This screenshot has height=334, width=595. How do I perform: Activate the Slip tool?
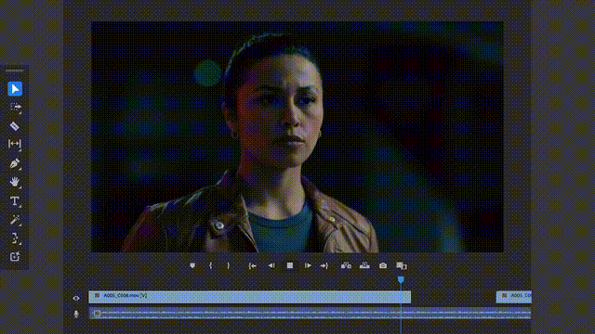click(15, 144)
